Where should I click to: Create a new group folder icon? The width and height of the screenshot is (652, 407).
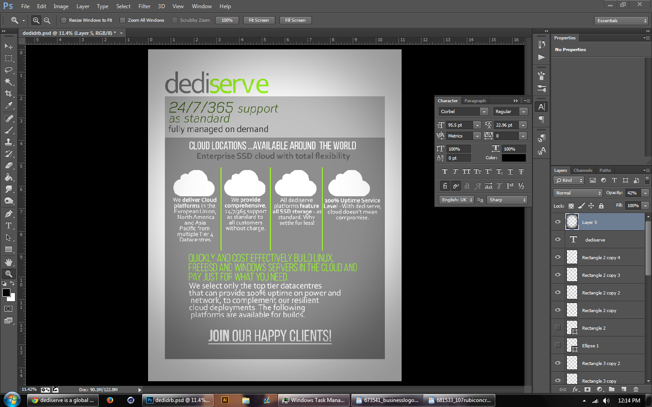coord(612,389)
